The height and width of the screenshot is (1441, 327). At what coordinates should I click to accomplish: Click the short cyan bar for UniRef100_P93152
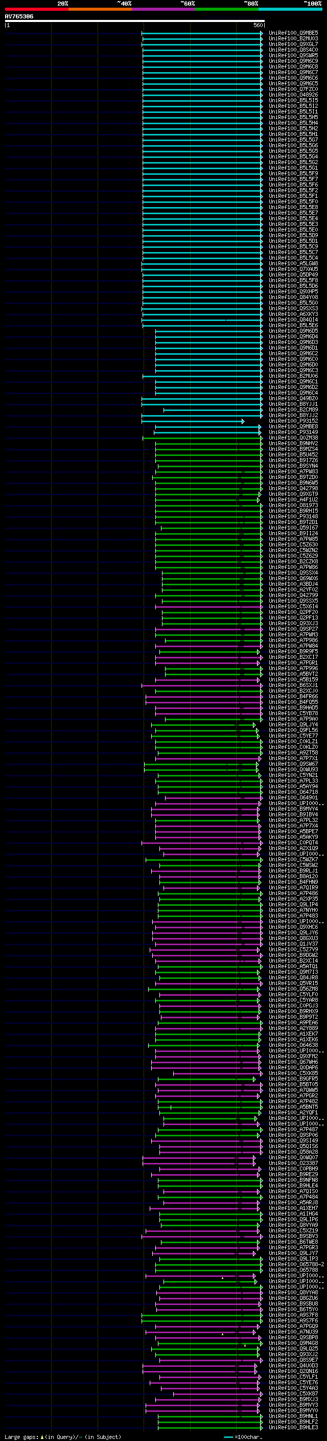[x=193, y=421]
